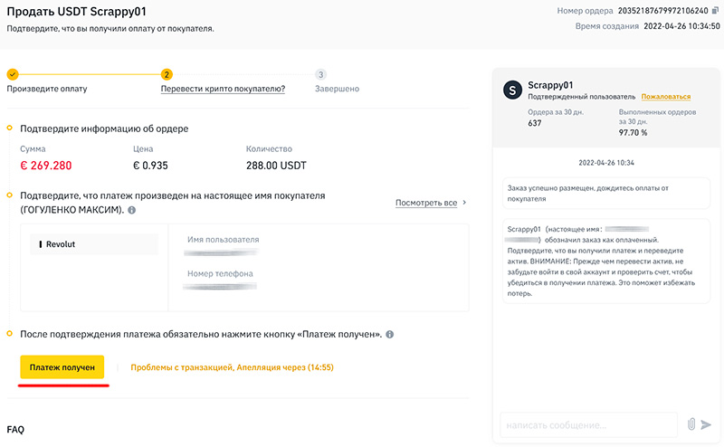Open the «Проблемы с транзакцией, Апелляция» link

232,367
